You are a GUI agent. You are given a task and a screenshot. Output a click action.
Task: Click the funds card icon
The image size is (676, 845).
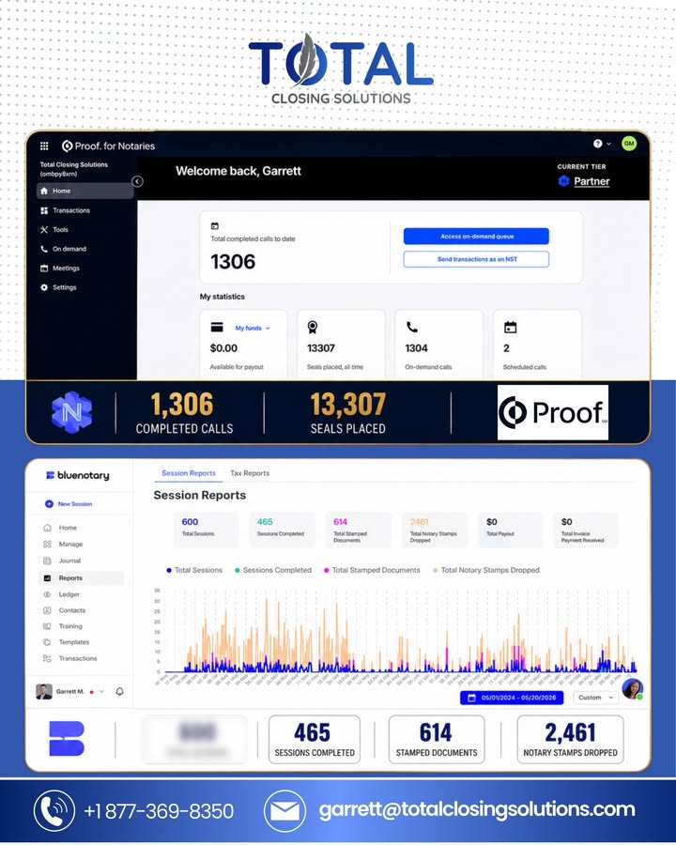pyautogui.click(x=217, y=327)
